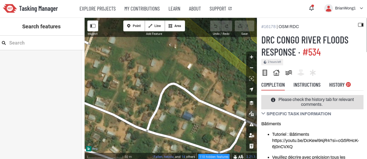The height and width of the screenshot is (159, 367).
Task: Switch to the Completion tab
Action: coord(273,85)
